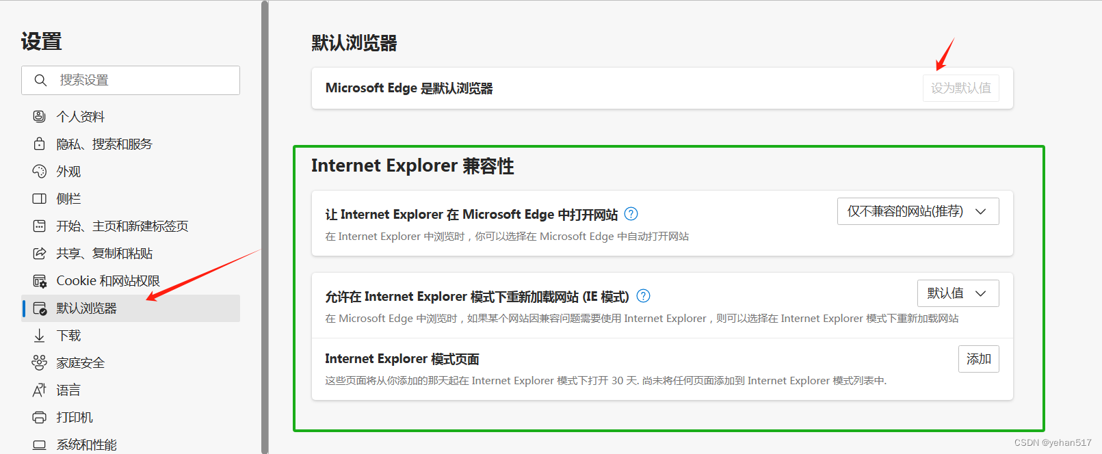Screen dimensions: 1102x454
Task: Click the lock icon for 隐私、搜索和服务
Action: pyautogui.click(x=40, y=144)
